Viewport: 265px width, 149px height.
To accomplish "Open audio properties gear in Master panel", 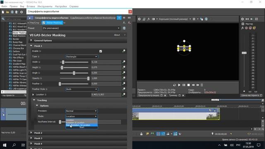I will pos(243,19).
